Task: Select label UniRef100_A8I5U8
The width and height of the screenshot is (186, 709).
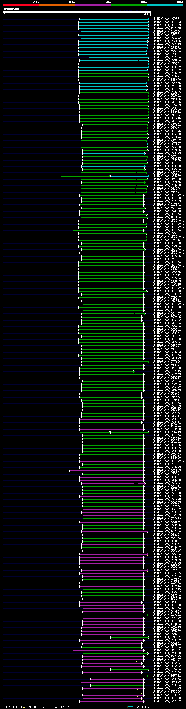Action: pos(167,381)
